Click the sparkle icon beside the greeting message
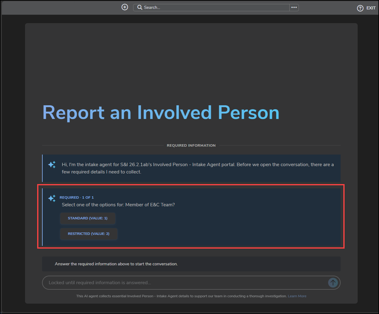379x314 pixels. pos(52,165)
